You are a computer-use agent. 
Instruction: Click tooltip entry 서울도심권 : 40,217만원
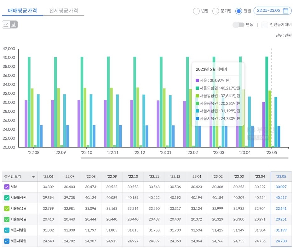[218, 88]
